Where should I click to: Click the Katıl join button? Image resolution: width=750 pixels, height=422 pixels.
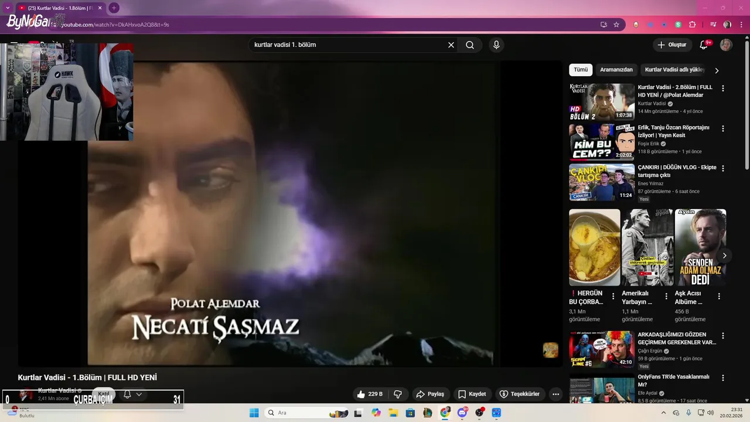(104, 394)
